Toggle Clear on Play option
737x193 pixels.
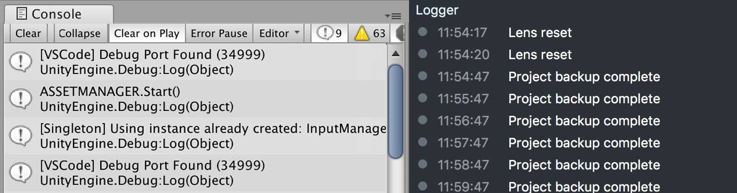pos(147,34)
